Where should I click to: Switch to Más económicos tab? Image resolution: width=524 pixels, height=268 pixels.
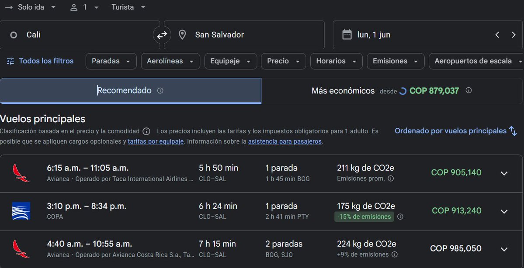(392, 91)
